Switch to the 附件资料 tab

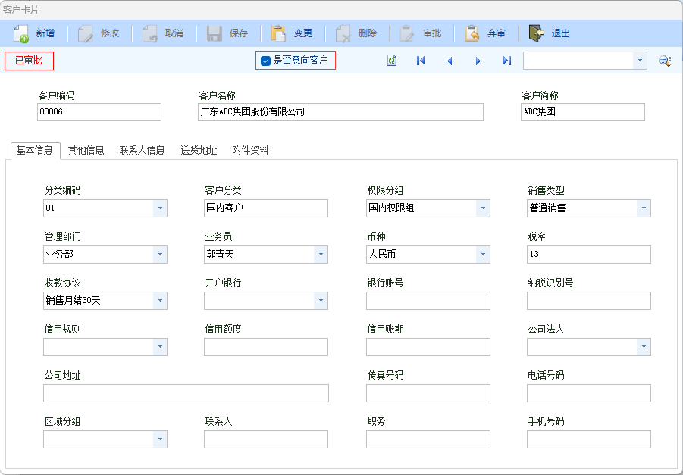point(250,151)
